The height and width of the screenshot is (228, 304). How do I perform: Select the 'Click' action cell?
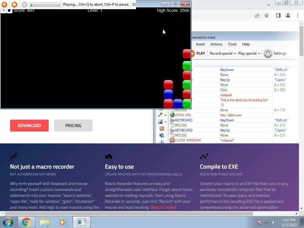tap(223, 90)
